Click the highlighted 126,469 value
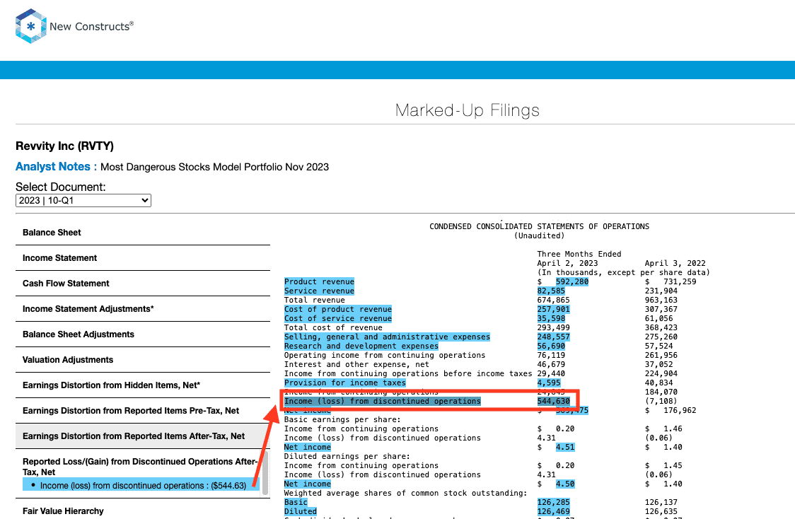Screen dimensions: 795x519 553,511
